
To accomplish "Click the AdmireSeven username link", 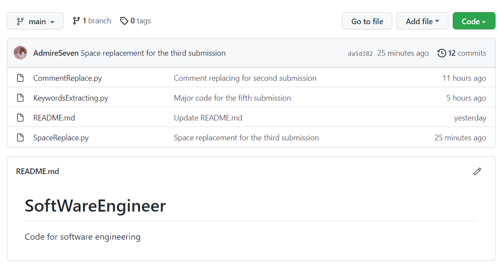I will point(56,53).
